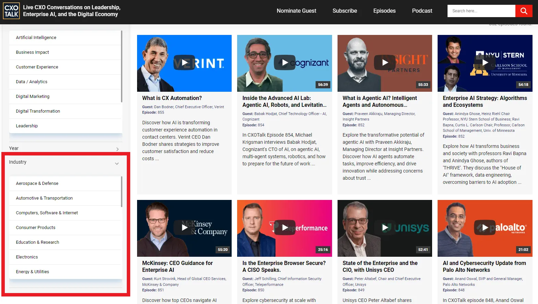Play the McKinsey & Company video
Image resolution: width=538 pixels, height=304 pixels.
[184, 227]
